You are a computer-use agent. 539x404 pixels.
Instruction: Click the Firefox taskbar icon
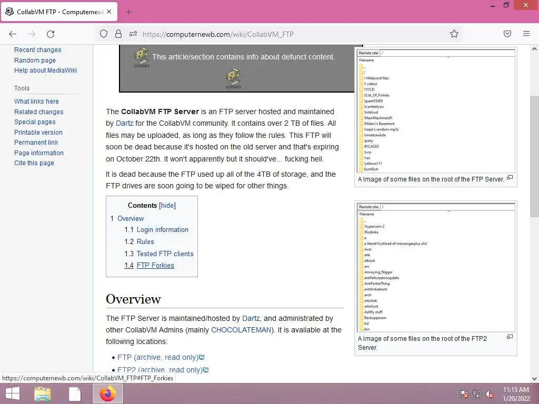click(108, 393)
